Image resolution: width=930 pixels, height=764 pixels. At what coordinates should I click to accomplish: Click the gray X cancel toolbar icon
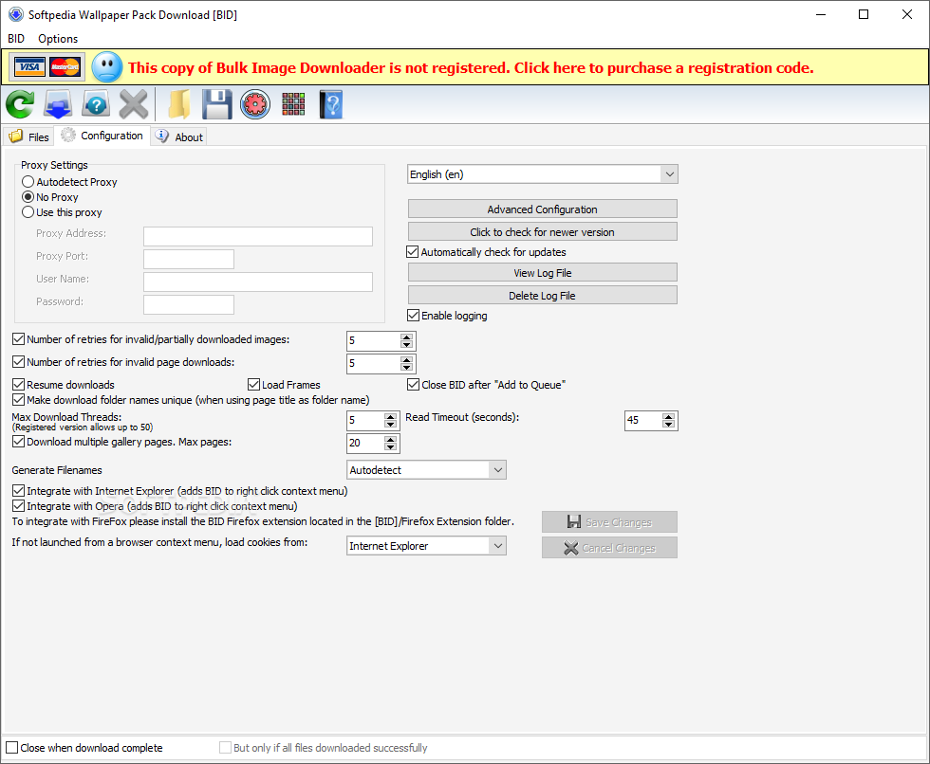point(134,105)
